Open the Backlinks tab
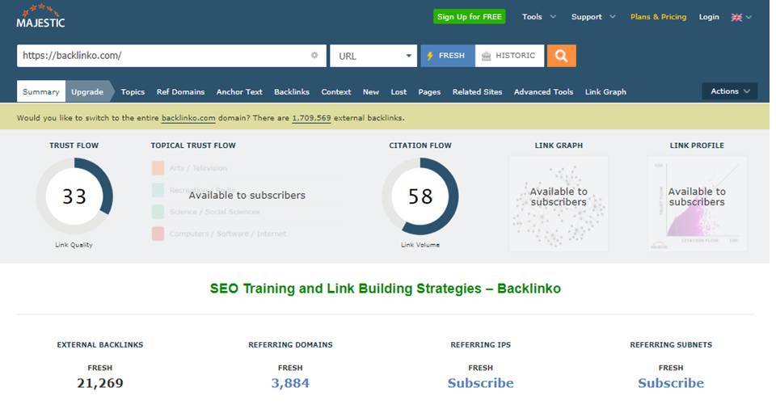776x409 pixels. point(292,91)
